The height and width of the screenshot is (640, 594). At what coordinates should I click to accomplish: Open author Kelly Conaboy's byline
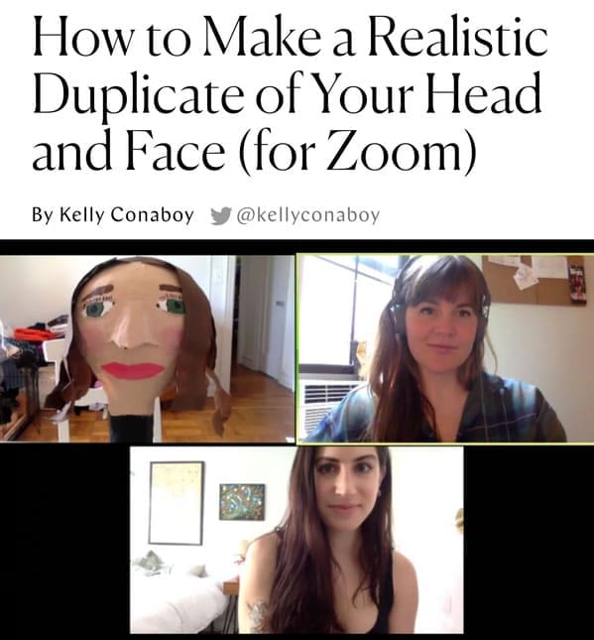(113, 214)
